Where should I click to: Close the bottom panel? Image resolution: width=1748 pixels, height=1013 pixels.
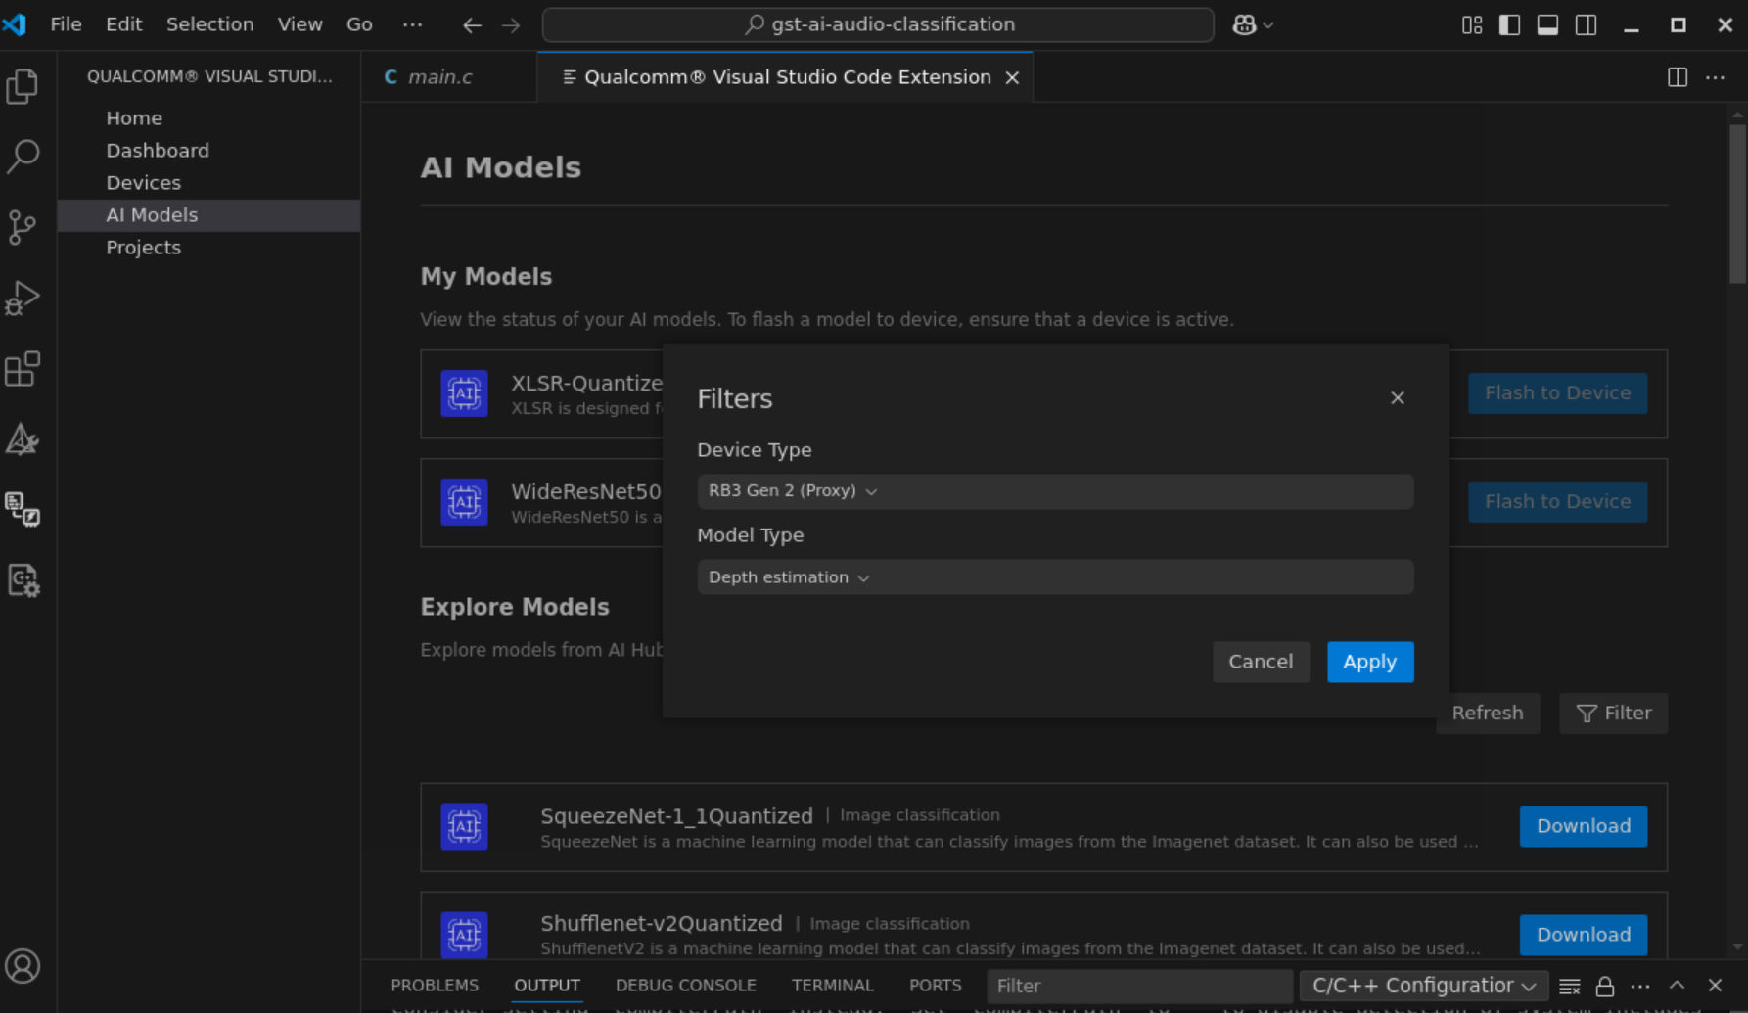point(1715,986)
